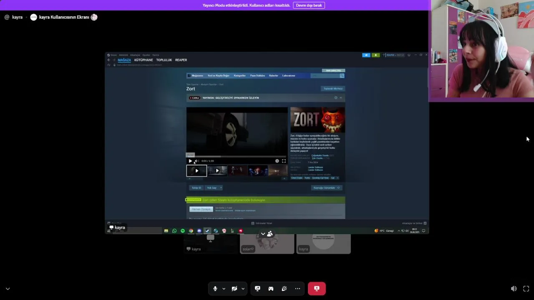Open microphone options dropdown arrow
This screenshot has width=534, height=300.
point(224,288)
